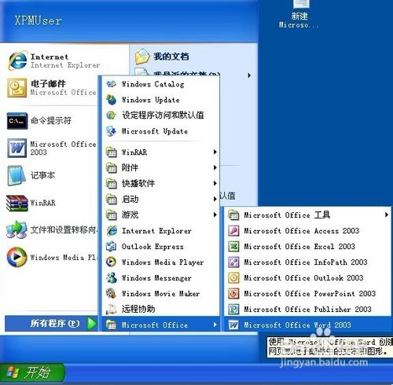Select Microsoft Office Word 2003 menu entry

click(308, 325)
